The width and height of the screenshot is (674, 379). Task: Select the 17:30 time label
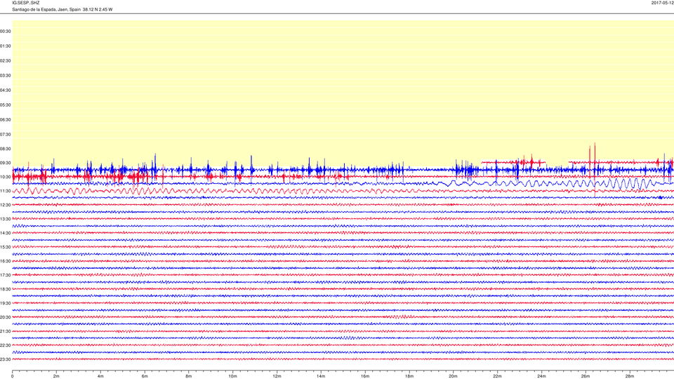pos(6,275)
